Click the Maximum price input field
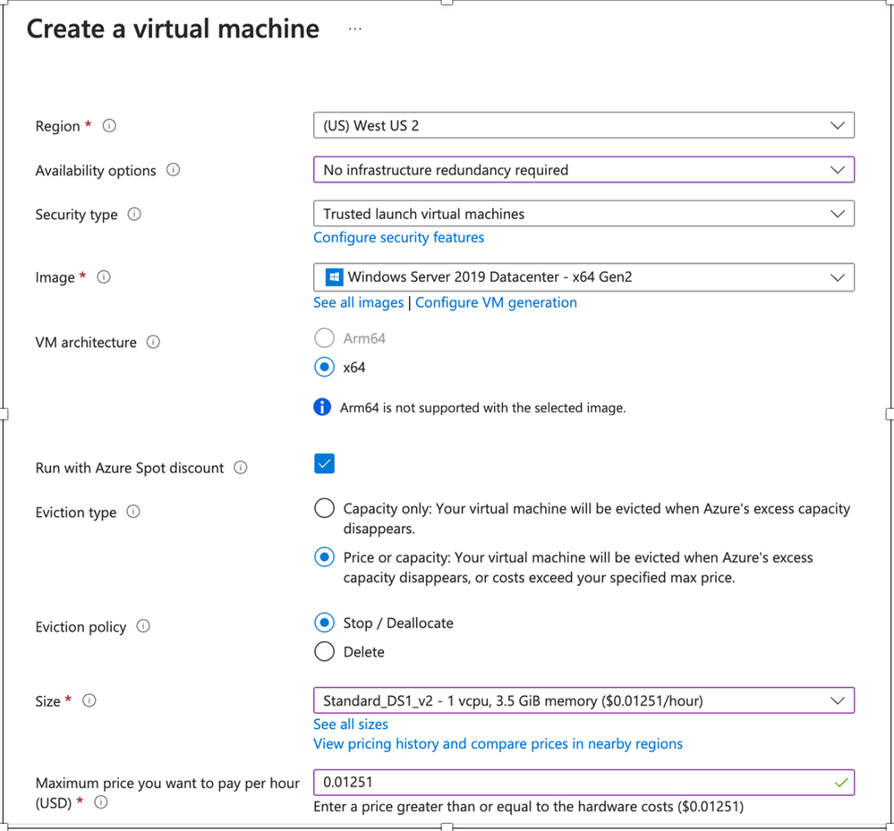The width and height of the screenshot is (894, 831). (x=583, y=783)
